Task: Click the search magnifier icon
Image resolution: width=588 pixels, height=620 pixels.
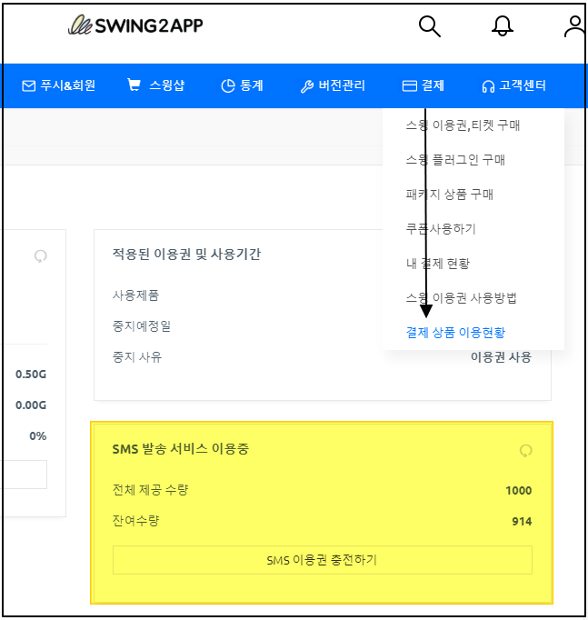Action: point(429,26)
